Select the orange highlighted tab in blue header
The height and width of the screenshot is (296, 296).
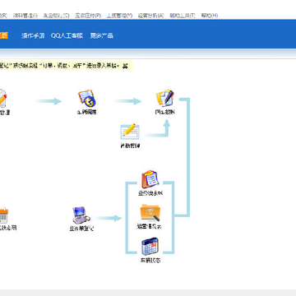tap(4, 35)
